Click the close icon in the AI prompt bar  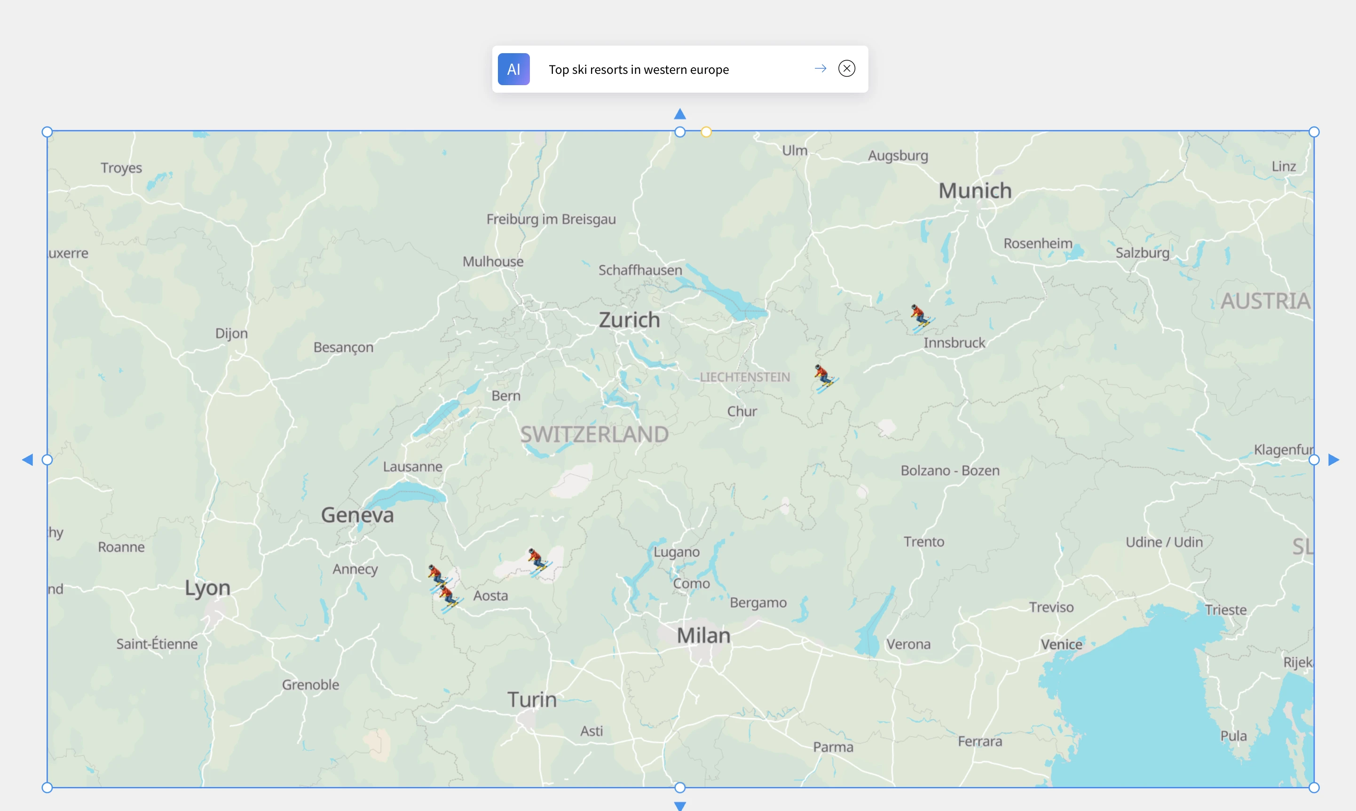[846, 68]
